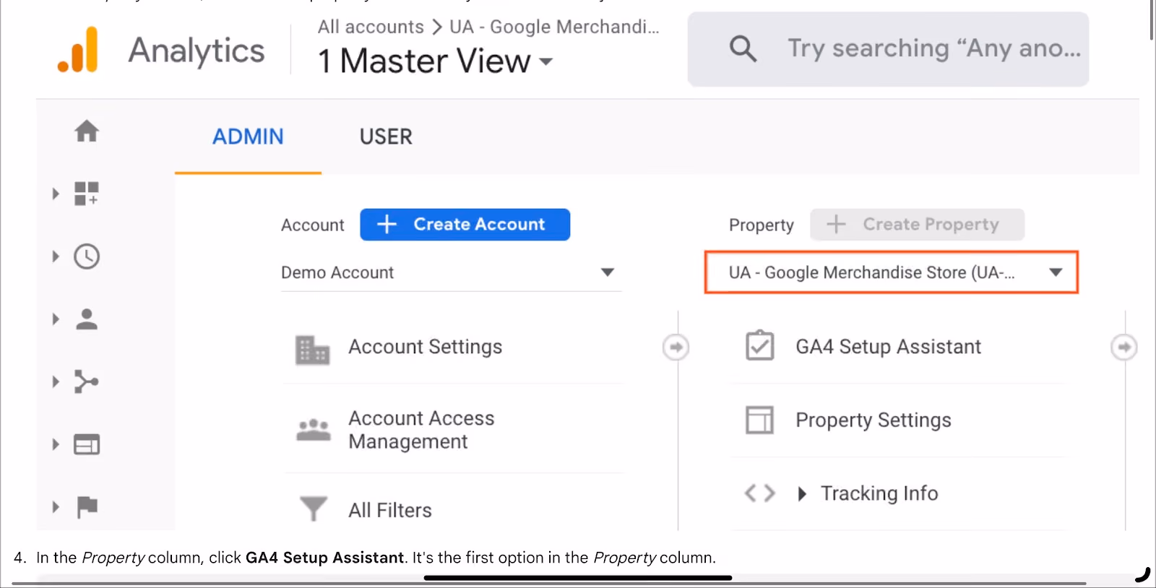
Task: Switch to the ADMIN tab
Action: (x=248, y=137)
